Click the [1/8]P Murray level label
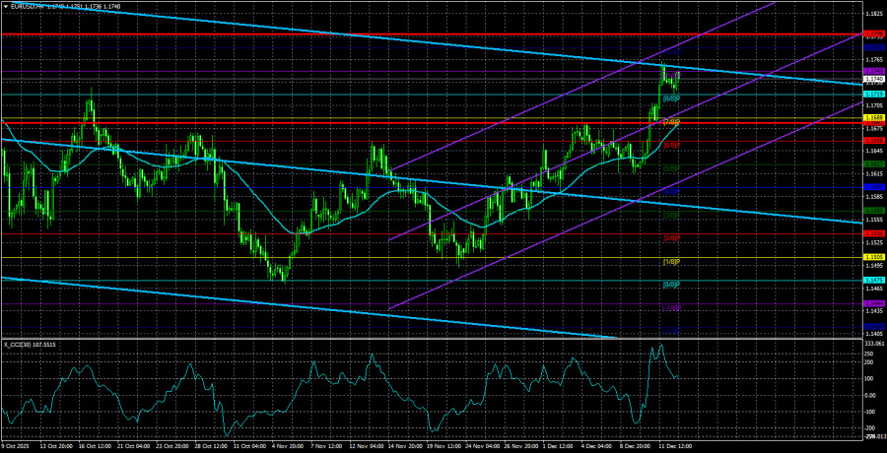The height and width of the screenshot is (453, 887). point(670,262)
